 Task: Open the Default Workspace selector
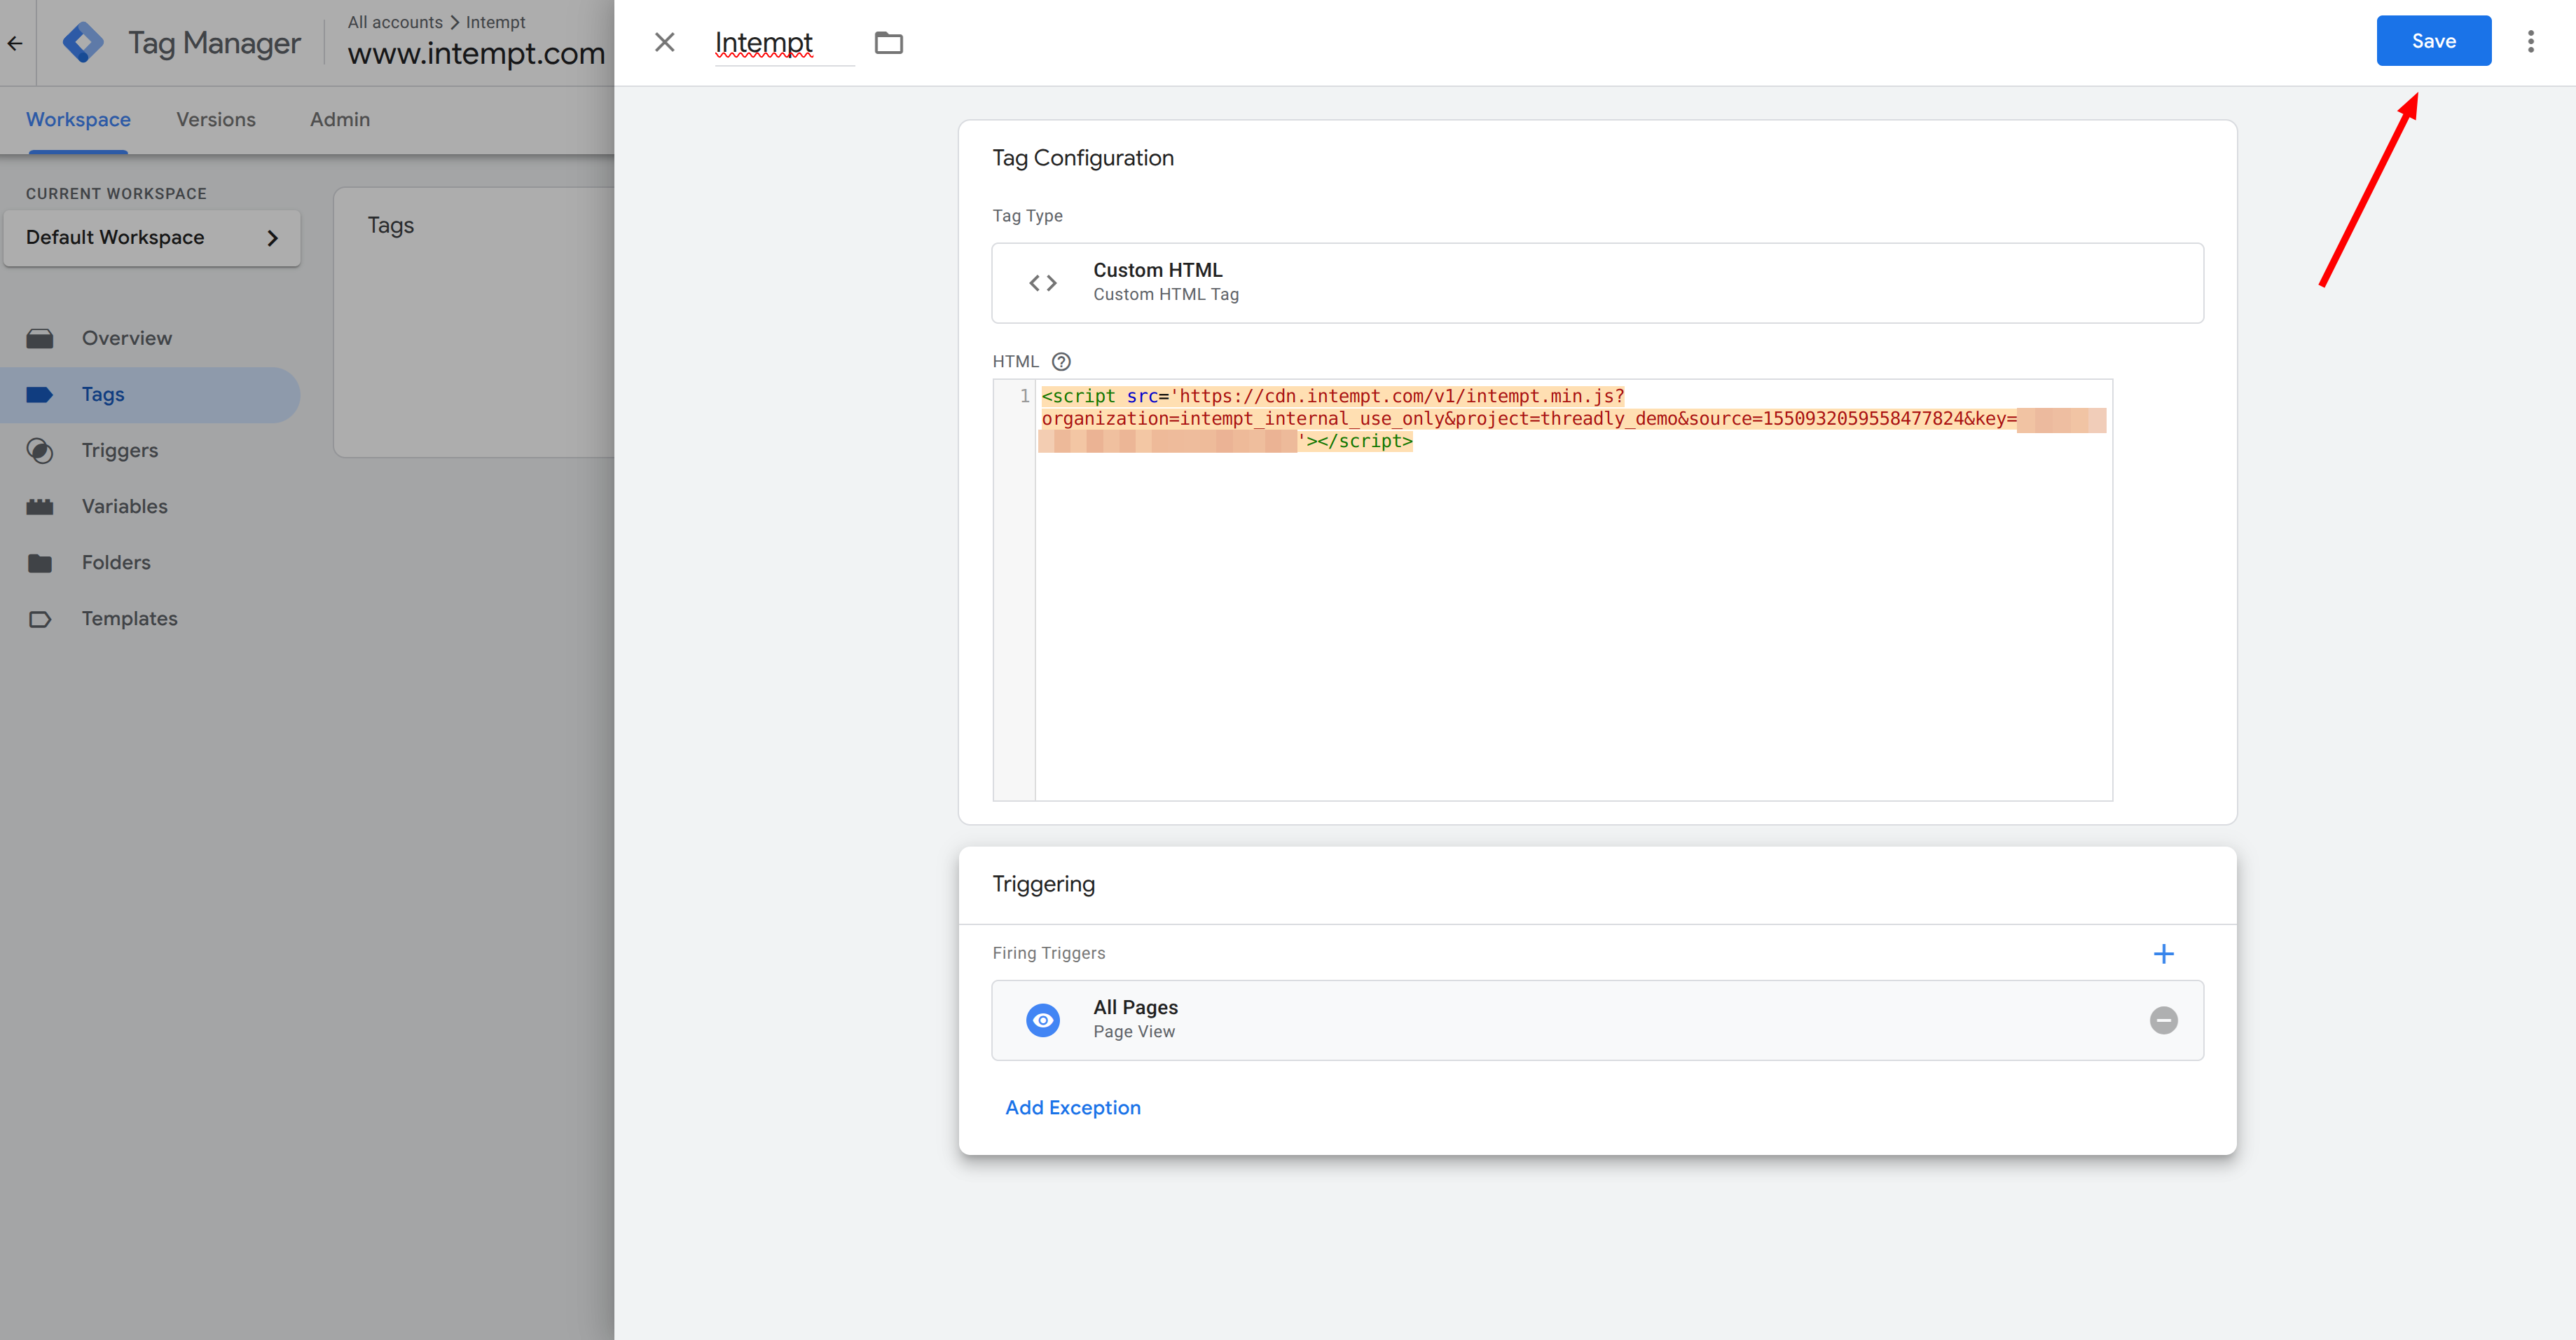[x=152, y=238]
